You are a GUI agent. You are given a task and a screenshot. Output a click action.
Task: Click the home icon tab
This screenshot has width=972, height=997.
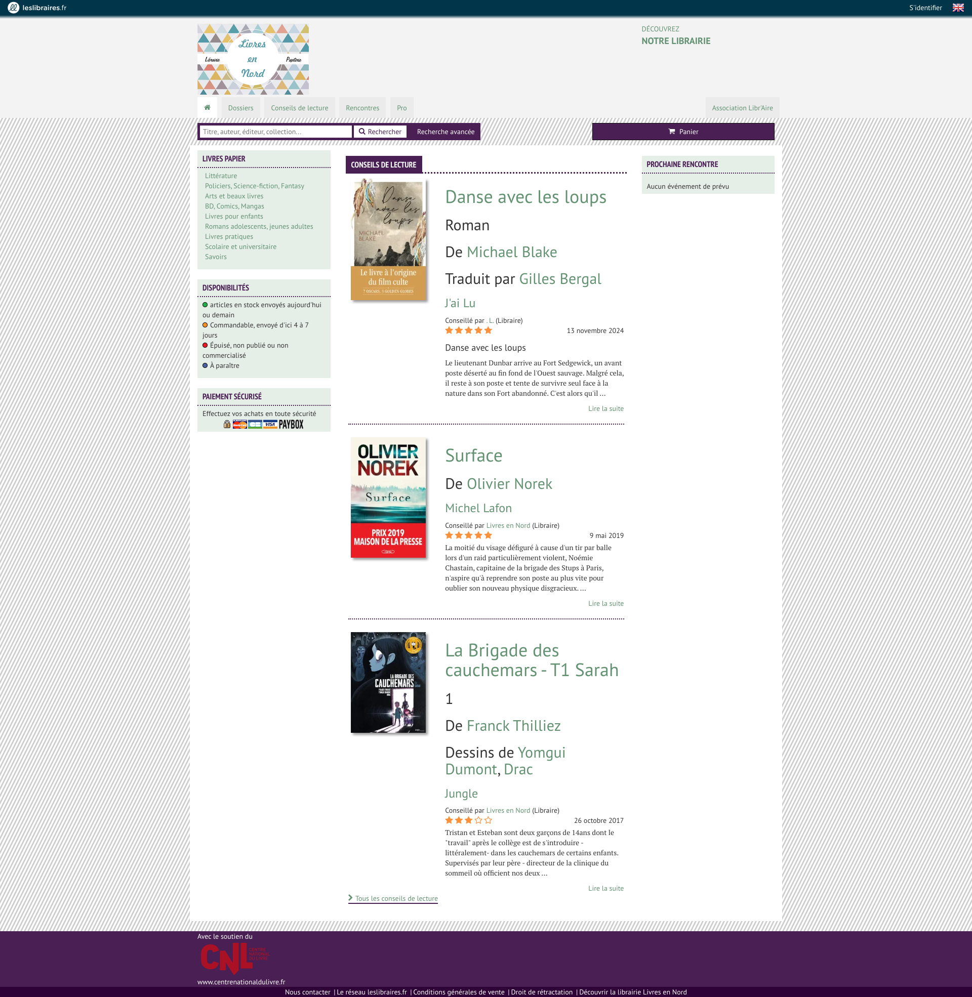[207, 108]
